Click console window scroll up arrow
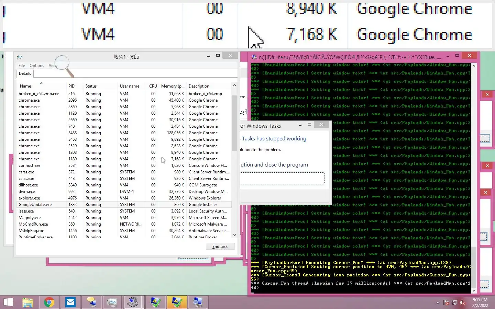495x309 pixels. pyautogui.click(x=474, y=66)
